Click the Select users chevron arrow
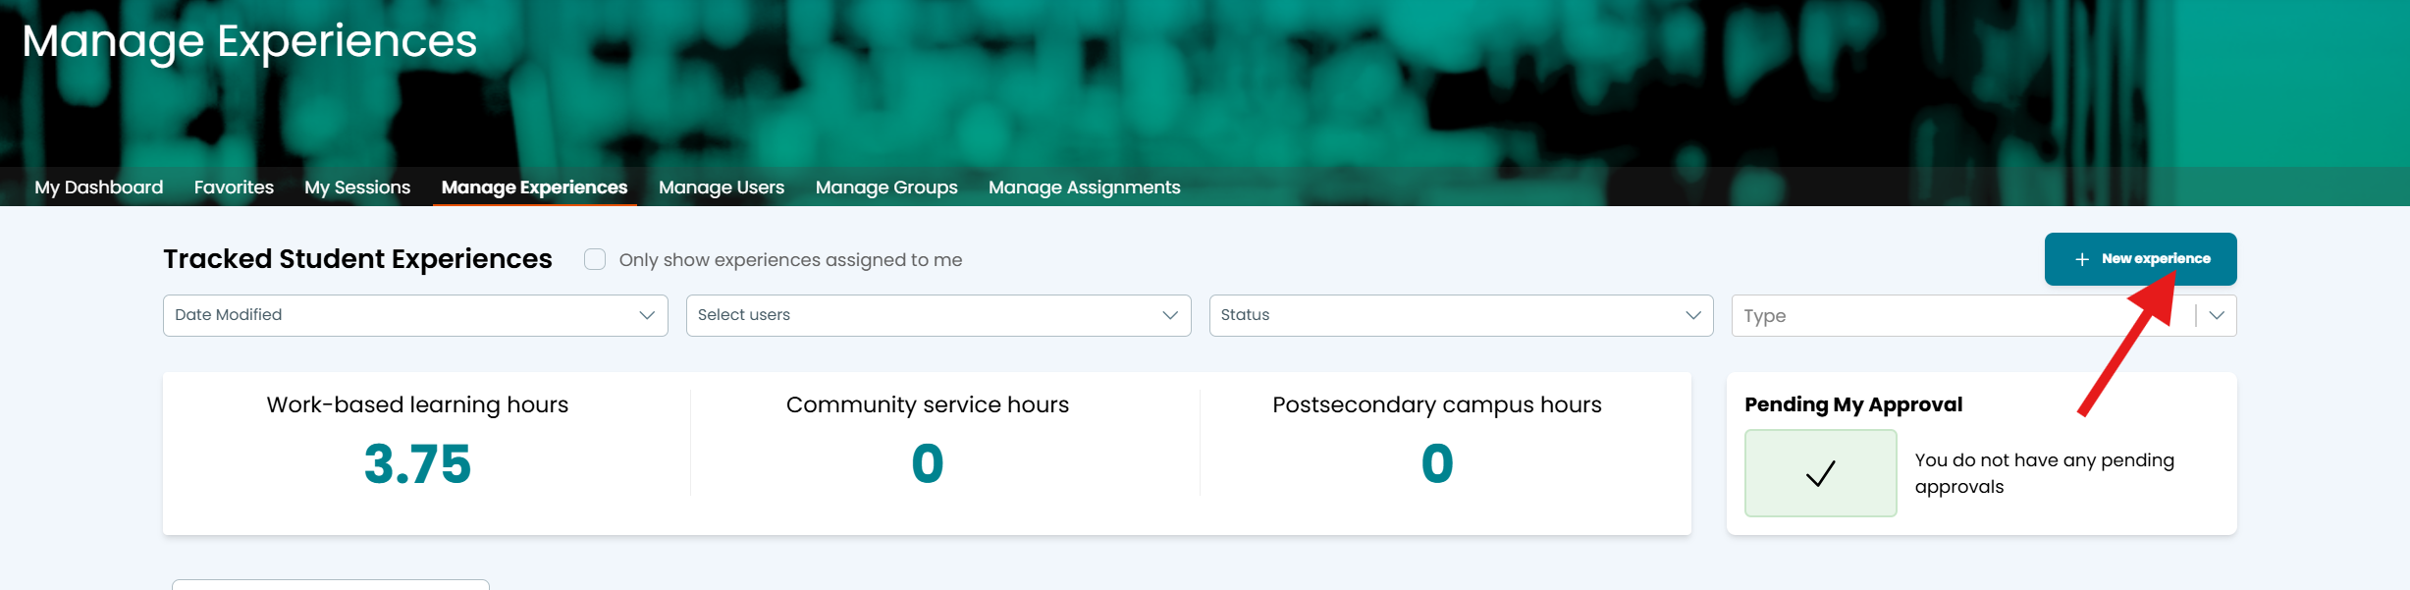 point(1170,315)
